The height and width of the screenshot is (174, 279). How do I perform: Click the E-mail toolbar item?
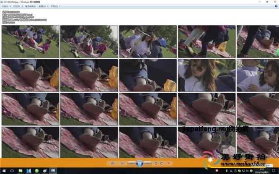30,6
